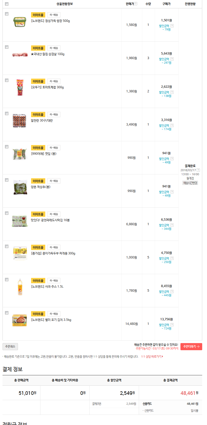Select the 알찬란 30구 item checkbox
The image size is (207, 425).
(7, 114)
